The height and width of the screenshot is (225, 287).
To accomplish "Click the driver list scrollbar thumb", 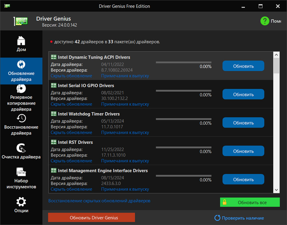I will (276, 65).
